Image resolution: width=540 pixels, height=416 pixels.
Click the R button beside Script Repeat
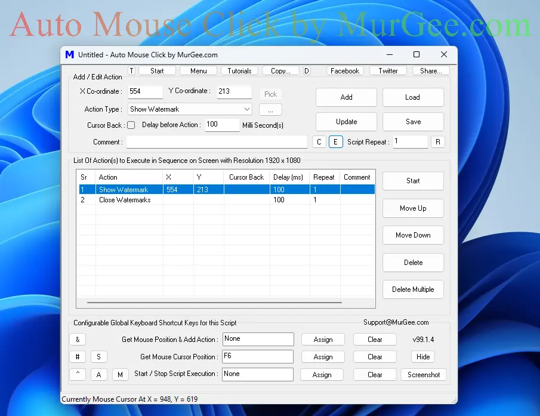coord(438,142)
